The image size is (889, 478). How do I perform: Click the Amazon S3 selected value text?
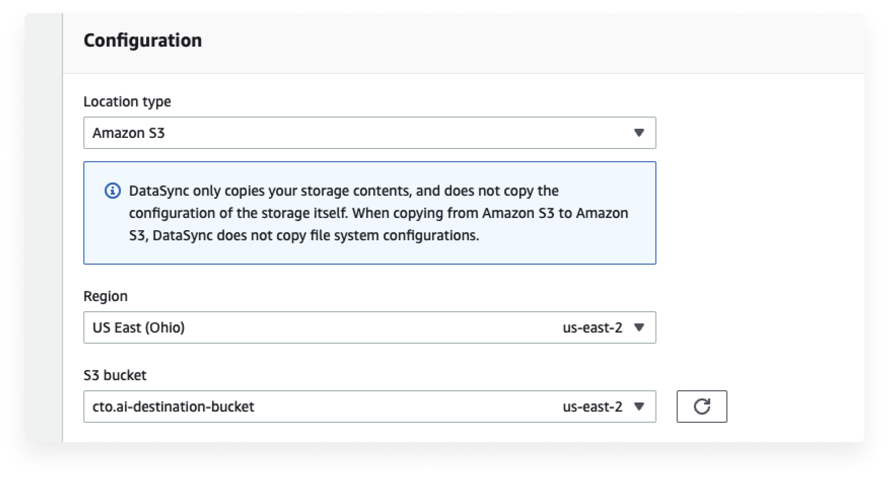pos(129,133)
